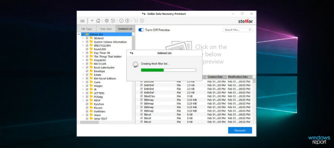Open the hamburger menu icon

82,21
